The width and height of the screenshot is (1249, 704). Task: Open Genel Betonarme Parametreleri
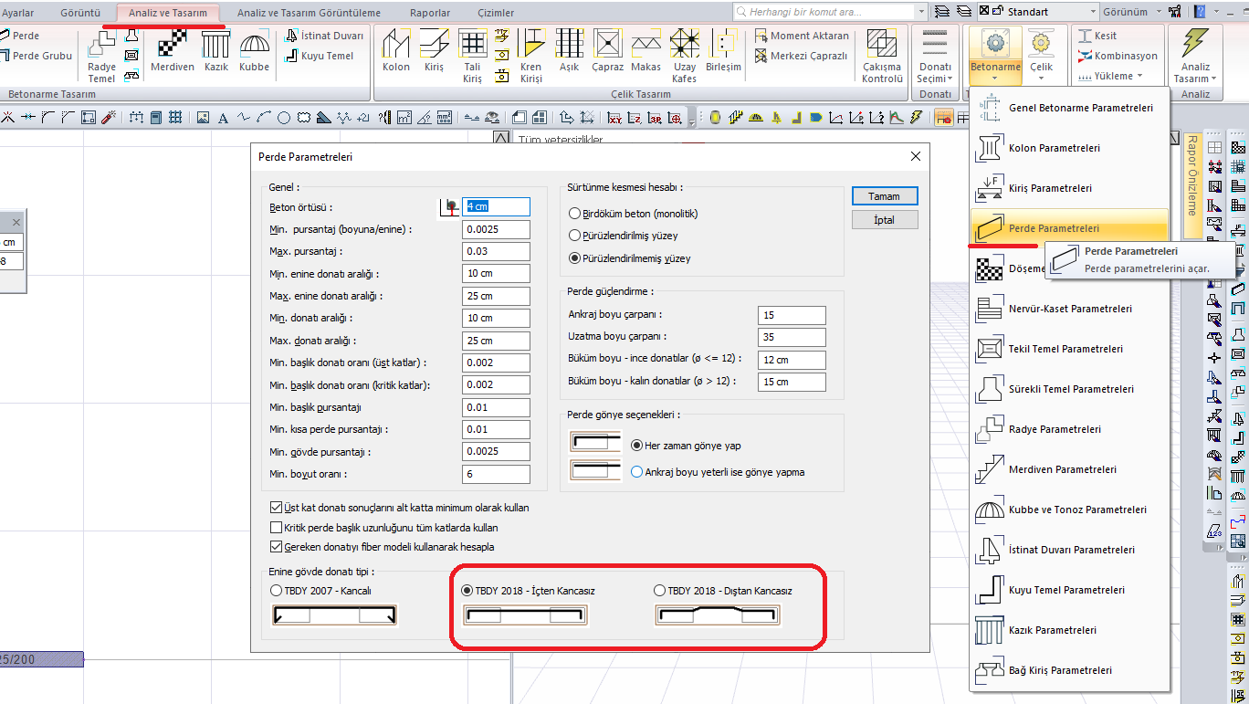click(1070, 108)
